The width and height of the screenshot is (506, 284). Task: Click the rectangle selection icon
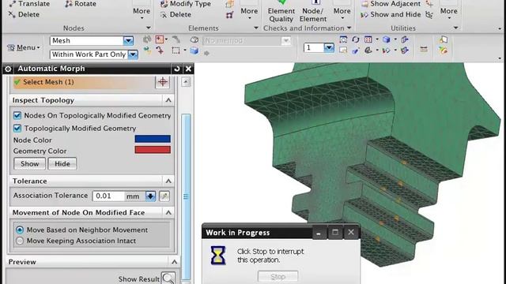pos(176,50)
